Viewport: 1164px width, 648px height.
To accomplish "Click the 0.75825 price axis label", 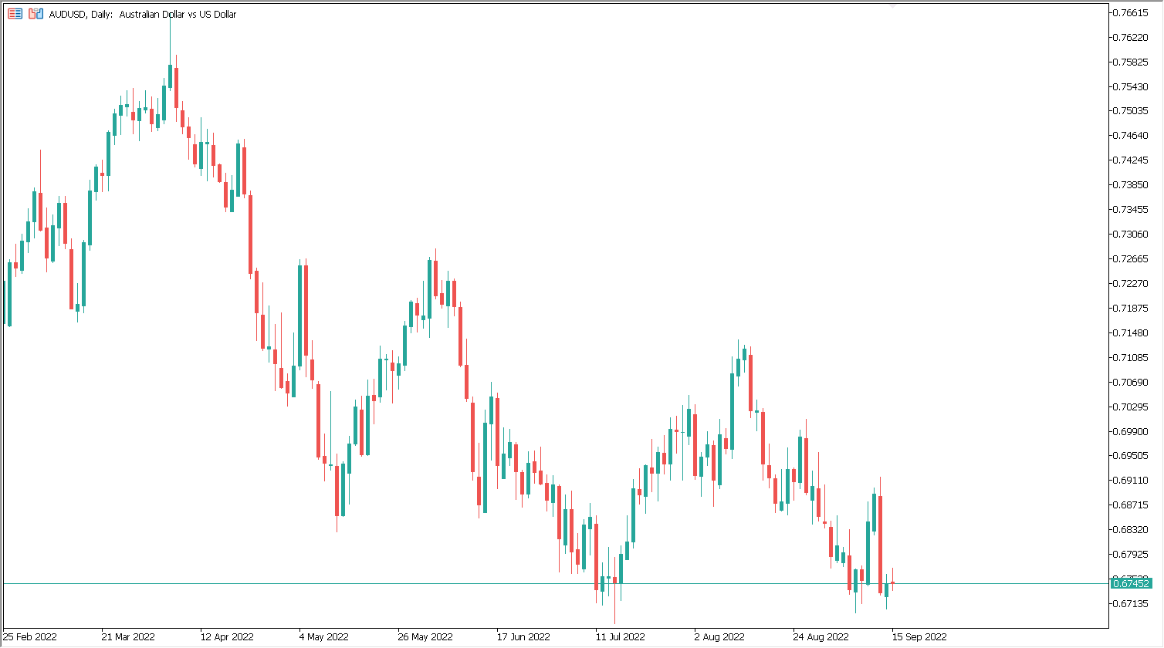I will (1132, 62).
